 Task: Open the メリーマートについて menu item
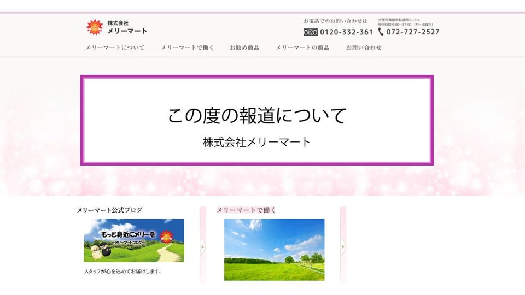click(115, 48)
